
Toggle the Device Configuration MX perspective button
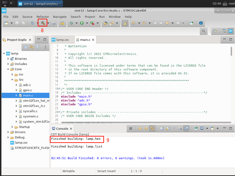[230, 31]
